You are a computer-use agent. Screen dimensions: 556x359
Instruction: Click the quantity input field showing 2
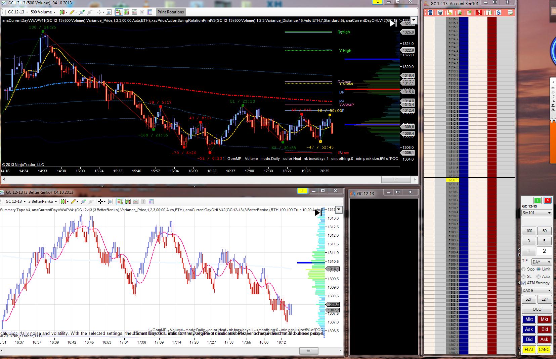pyautogui.click(x=544, y=251)
